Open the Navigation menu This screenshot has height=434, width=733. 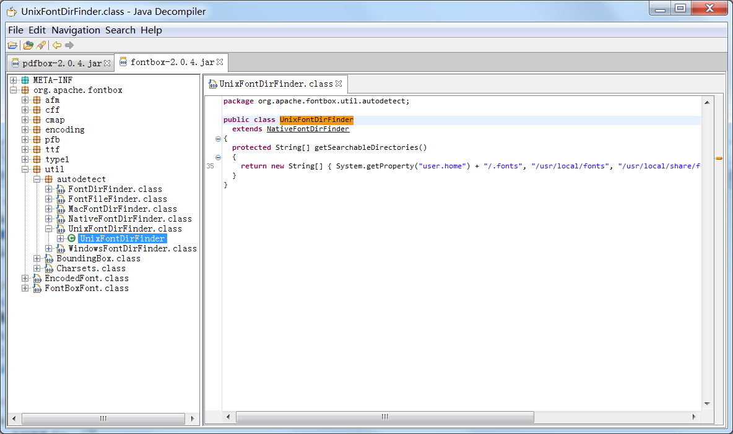pyautogui.click(x=76, y=30)
